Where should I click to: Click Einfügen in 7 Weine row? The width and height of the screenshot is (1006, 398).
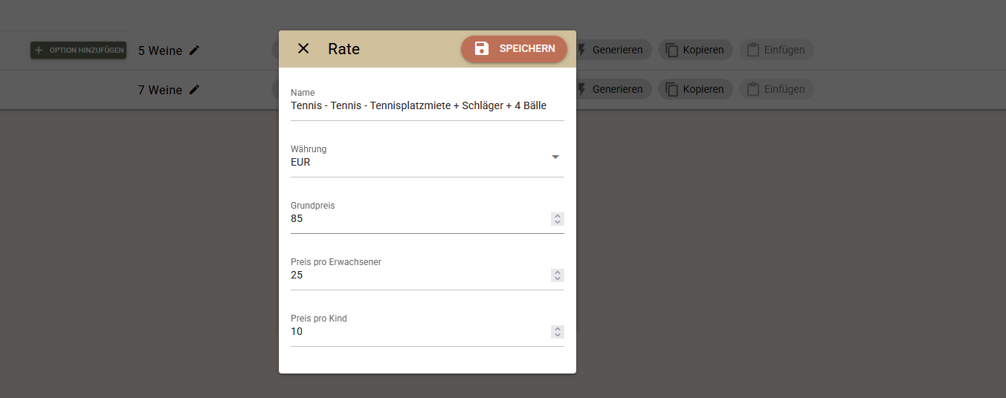776,89
